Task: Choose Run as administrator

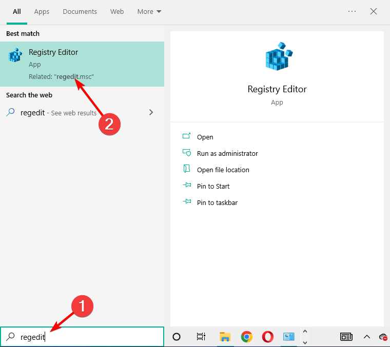Action: 227,153
